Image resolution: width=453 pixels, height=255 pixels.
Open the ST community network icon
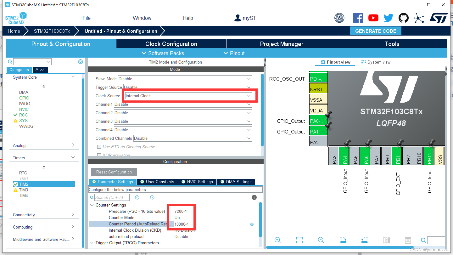pos(419,18)
